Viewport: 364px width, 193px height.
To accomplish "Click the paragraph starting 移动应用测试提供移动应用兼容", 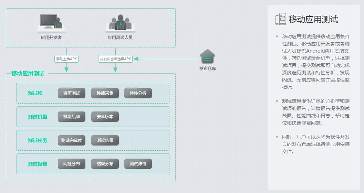I will click(315, 62).
